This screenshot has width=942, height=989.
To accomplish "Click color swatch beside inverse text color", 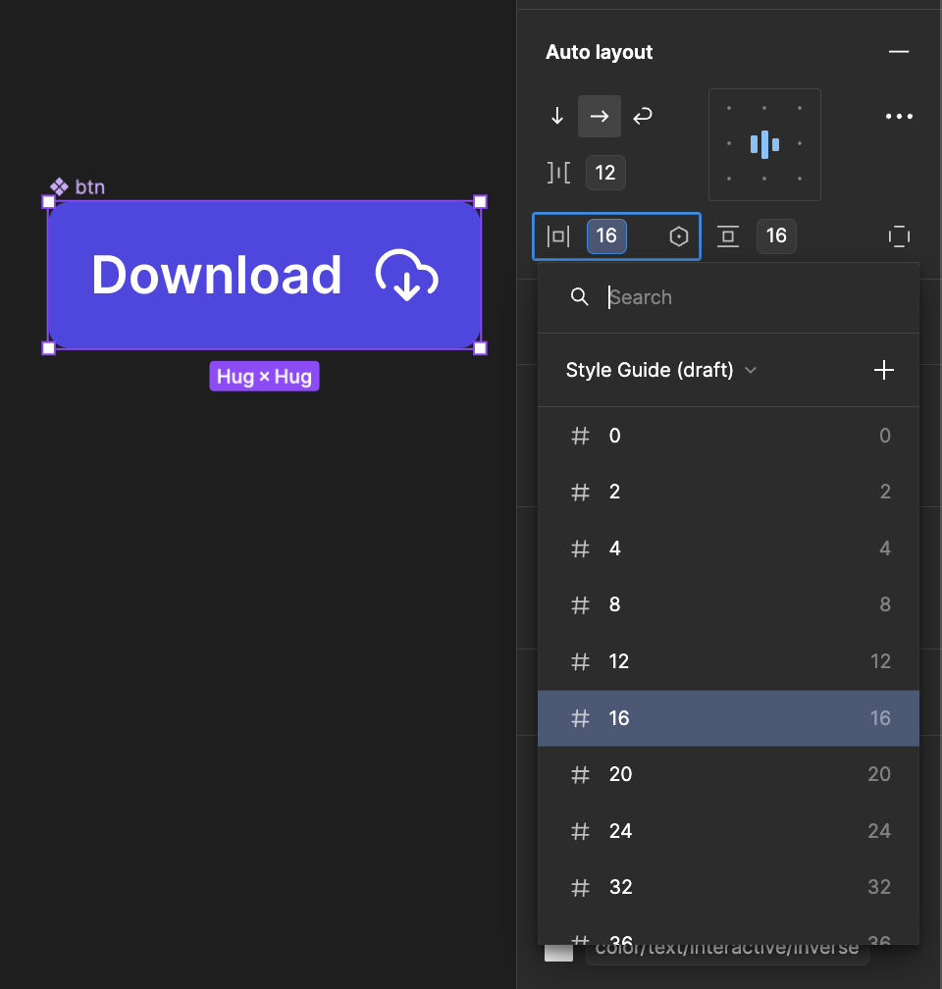I will tap(558, 953).
